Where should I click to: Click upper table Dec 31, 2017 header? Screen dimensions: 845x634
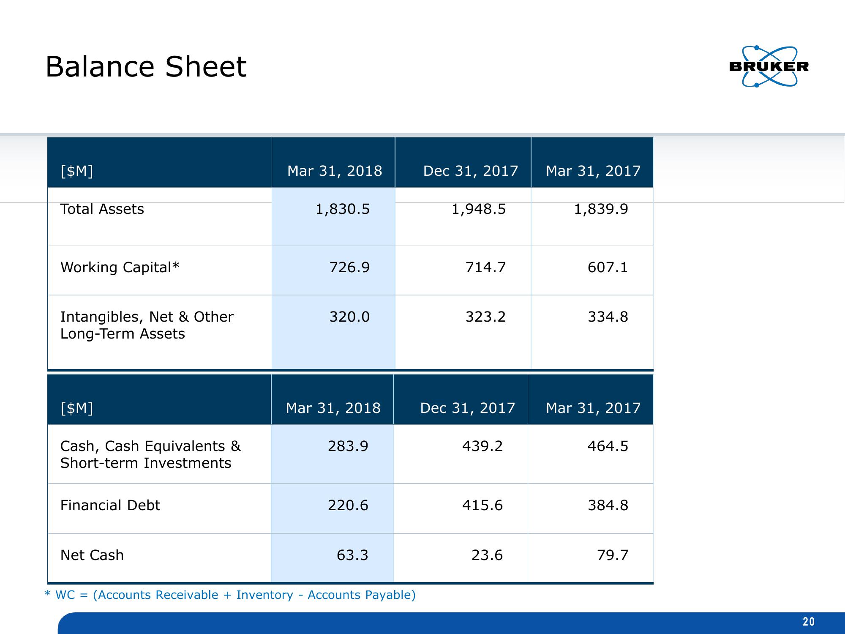click(471, 171)
